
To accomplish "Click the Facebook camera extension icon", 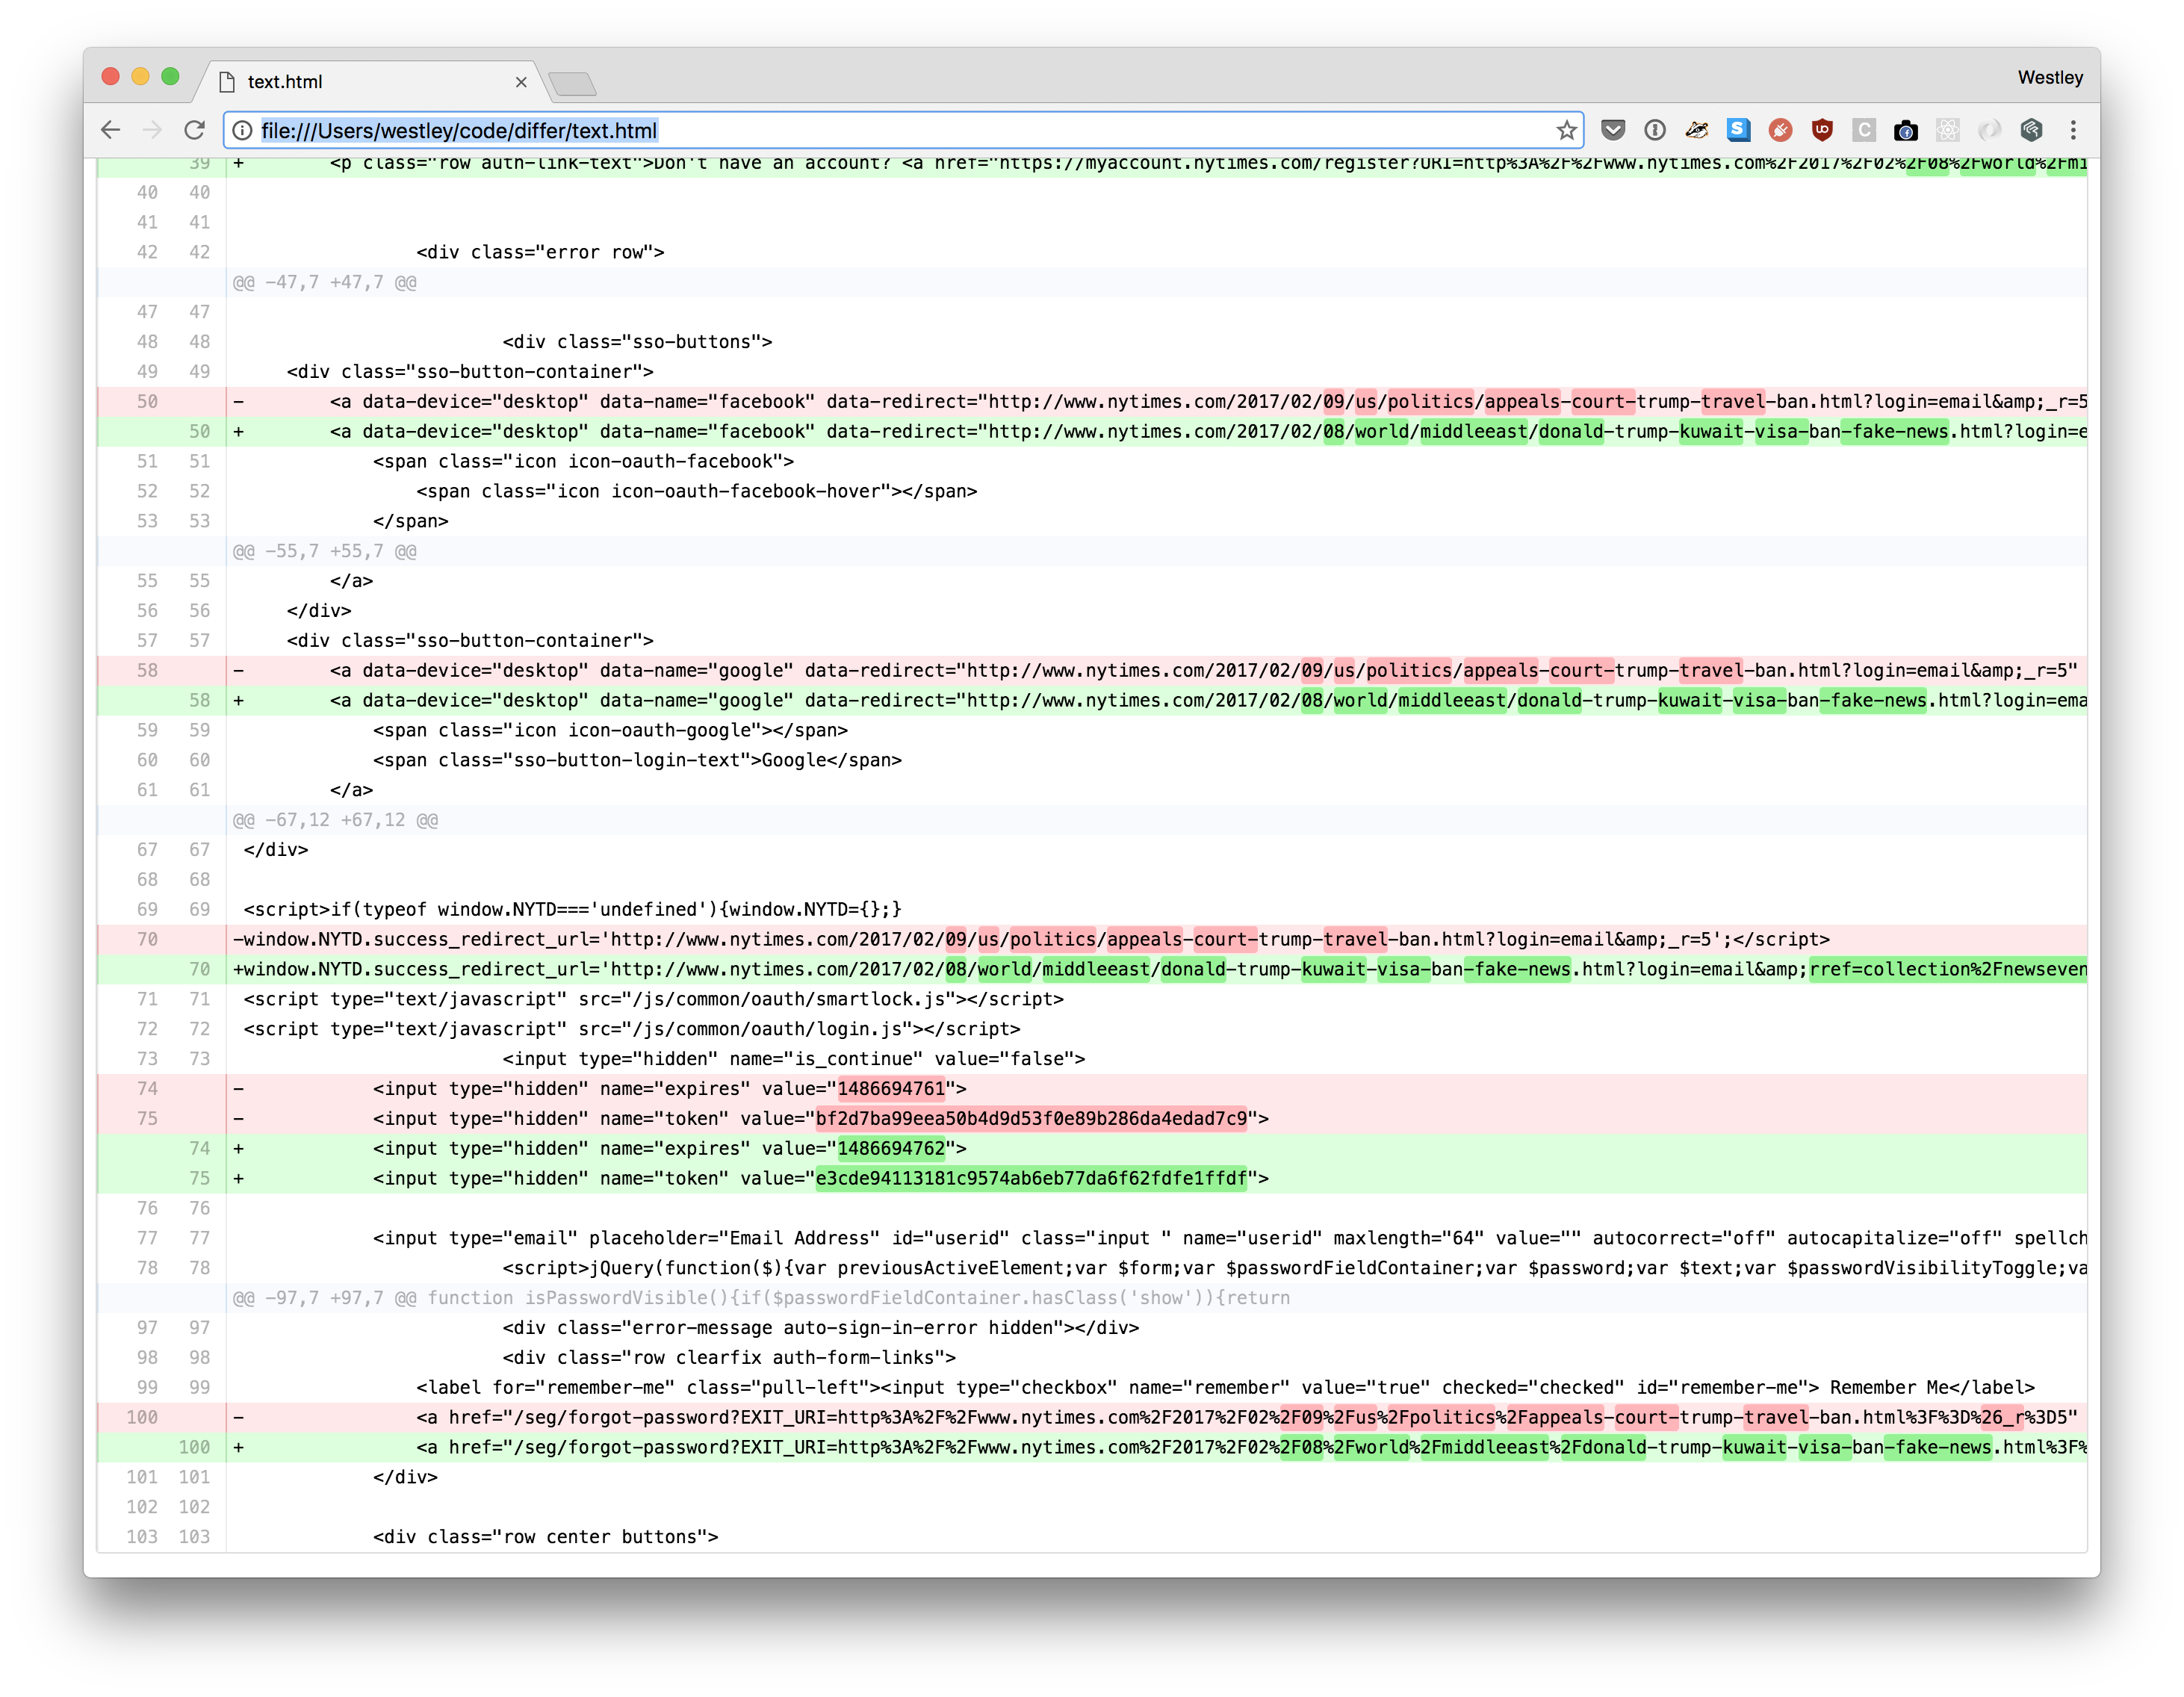I will 1905,130.
